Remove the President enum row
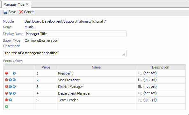Screen dimensions: 189x115 (6, 73)
